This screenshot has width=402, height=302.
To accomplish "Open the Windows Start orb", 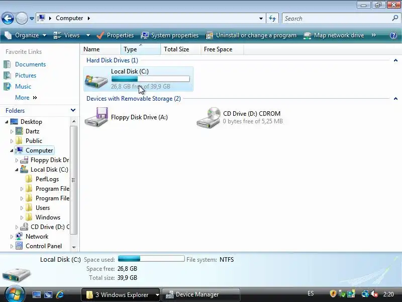I will point(15,294).
